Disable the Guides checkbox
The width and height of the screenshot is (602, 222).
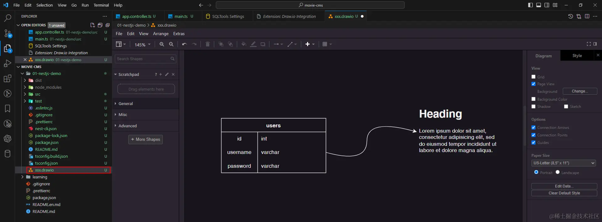click(x=533, y=142)
